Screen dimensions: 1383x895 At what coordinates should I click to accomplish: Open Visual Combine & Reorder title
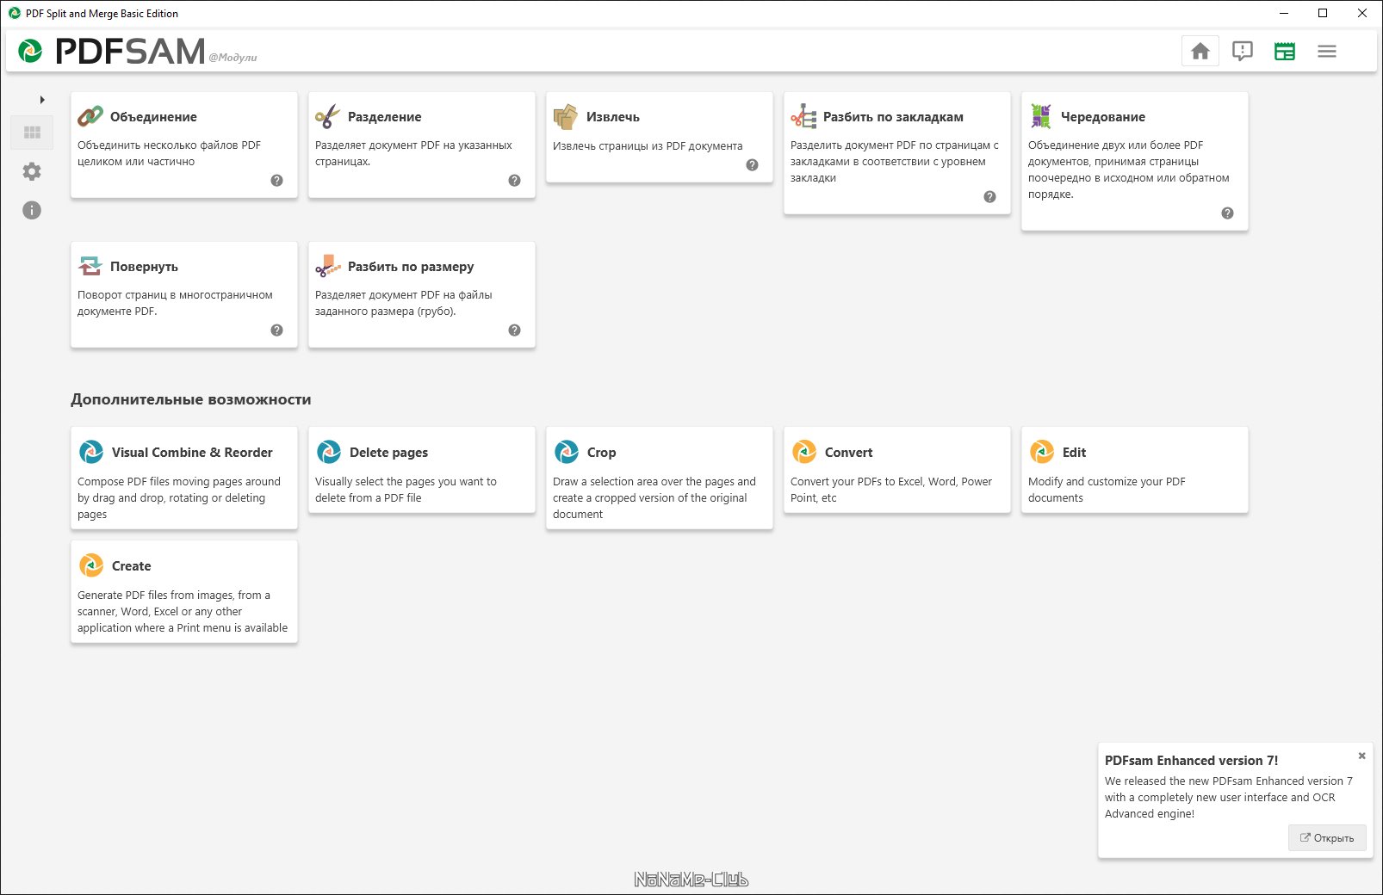pos(192,453)
